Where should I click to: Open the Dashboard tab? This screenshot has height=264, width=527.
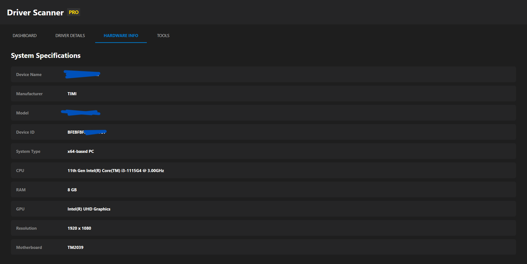(24, 36)
